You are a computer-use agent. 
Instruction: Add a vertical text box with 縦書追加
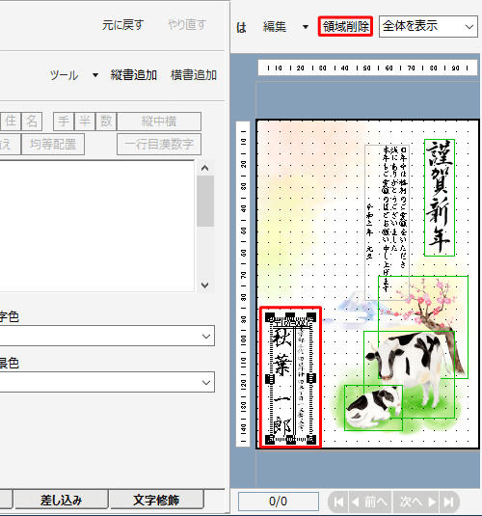[x=134, y=75]
